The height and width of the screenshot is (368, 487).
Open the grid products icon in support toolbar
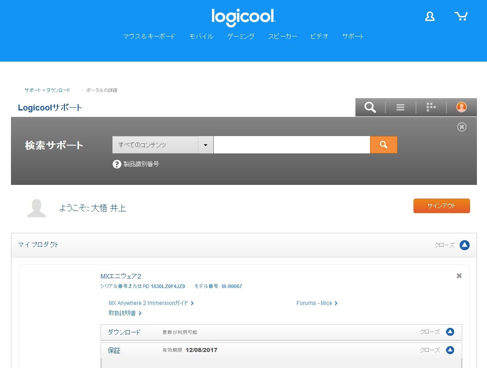click(431, 107)
